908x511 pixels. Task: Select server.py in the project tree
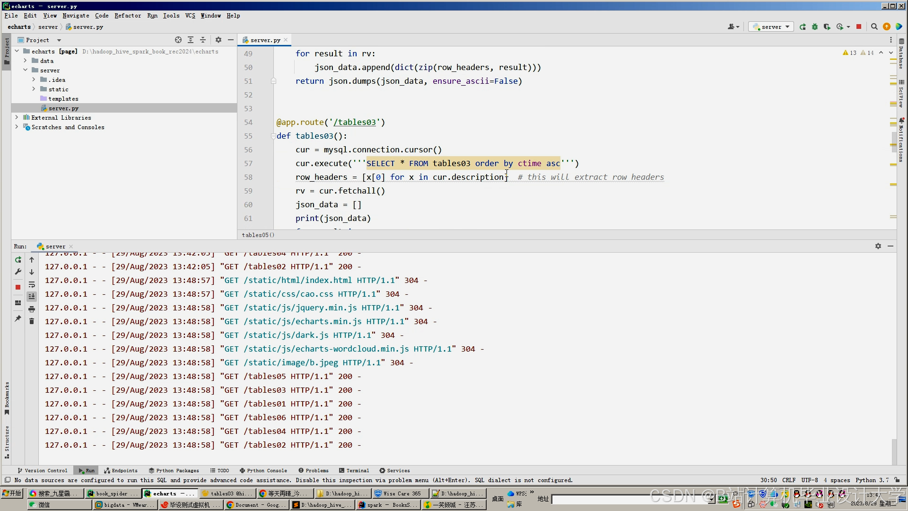tap(63, 108)
